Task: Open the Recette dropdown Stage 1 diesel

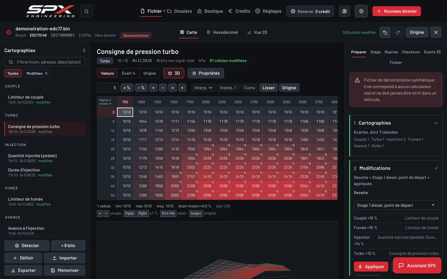Action: tap(396, 205)
